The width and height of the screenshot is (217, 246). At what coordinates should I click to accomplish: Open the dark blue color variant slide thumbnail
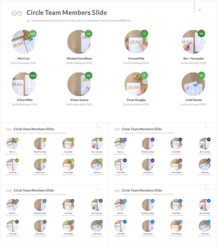162,153
